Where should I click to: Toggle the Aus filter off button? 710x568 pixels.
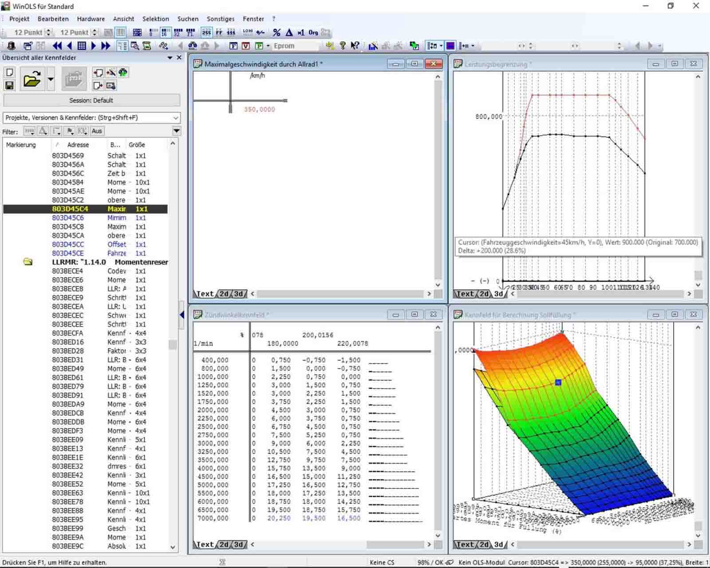point(97,131)
